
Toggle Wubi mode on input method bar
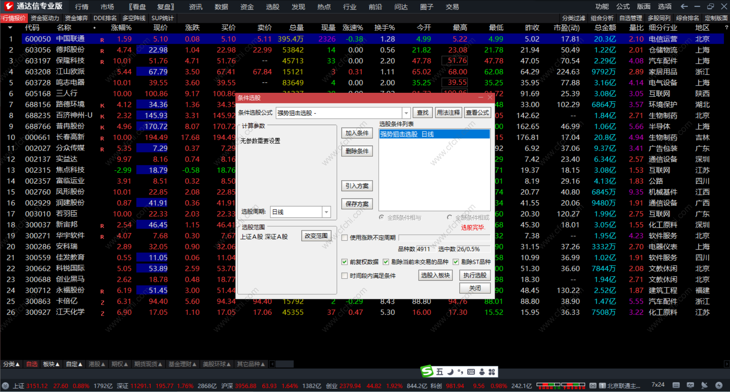point(440,372)
